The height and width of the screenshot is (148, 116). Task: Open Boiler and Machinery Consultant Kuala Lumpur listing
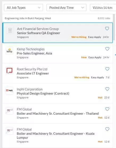[x=56, y=135]
